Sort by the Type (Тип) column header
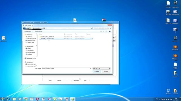Image resolution: width=181 pixels, height=101 pixels. [x=76, y=34]
